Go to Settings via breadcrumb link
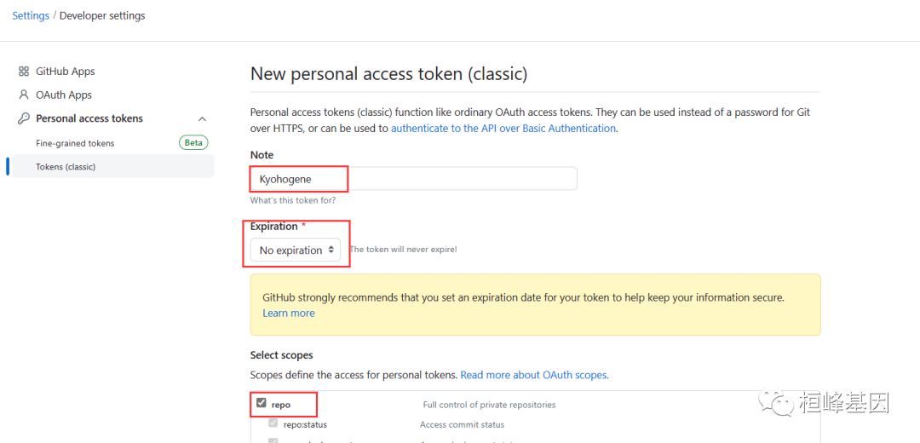 [x=31, y=15]
